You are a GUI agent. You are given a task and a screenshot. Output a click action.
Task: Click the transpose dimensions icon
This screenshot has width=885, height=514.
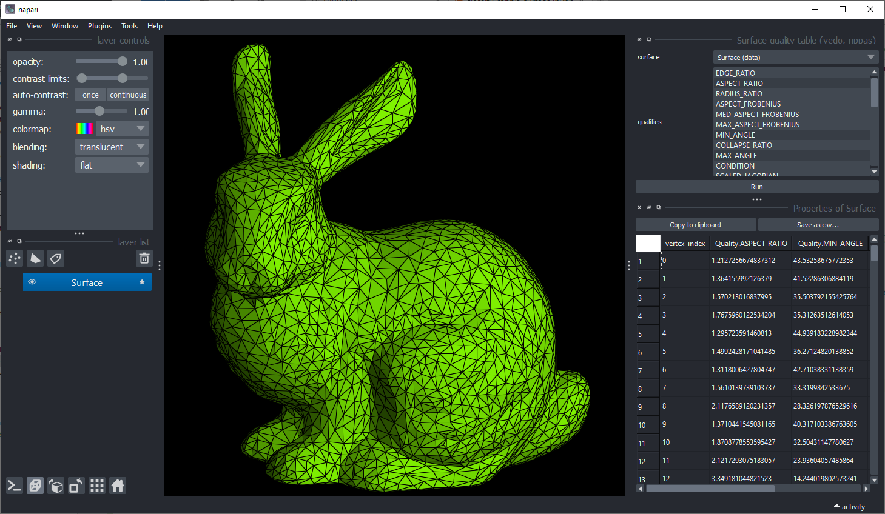[x=76, y=486]
